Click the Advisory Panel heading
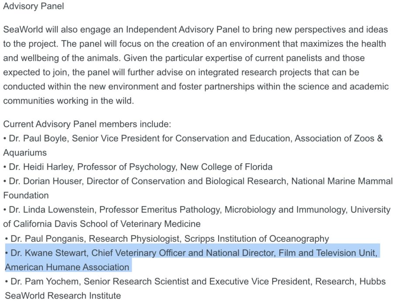This screenshot has width=401, height=305. click(x=34, y=6)
